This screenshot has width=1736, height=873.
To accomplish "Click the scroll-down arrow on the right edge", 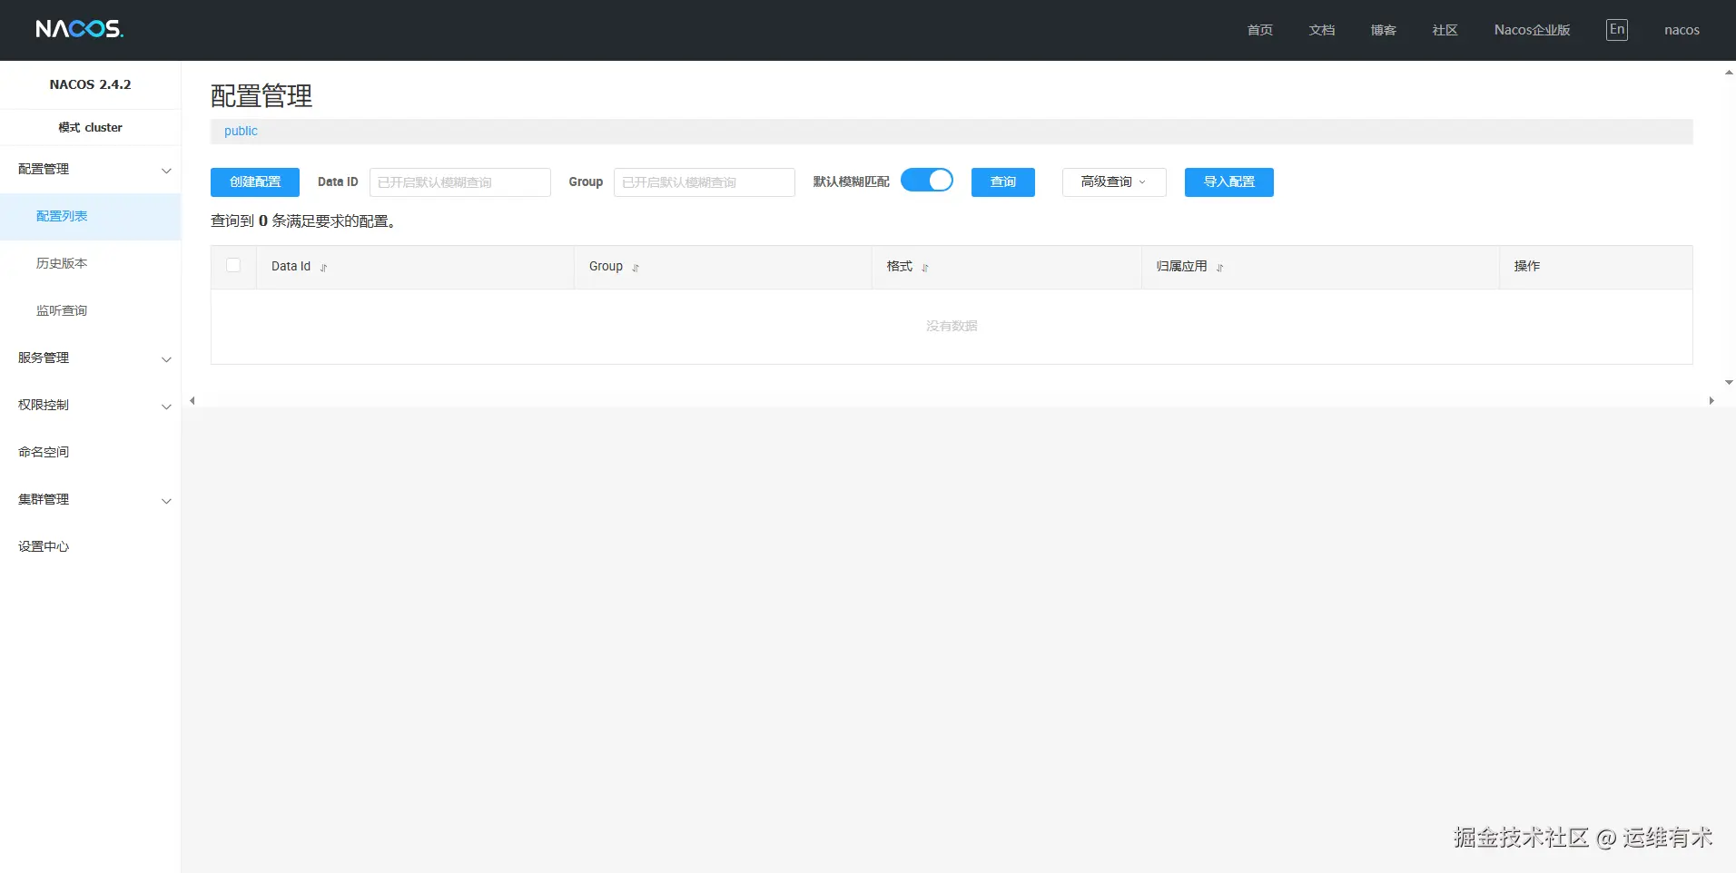I will click(x=1728, y=382).
